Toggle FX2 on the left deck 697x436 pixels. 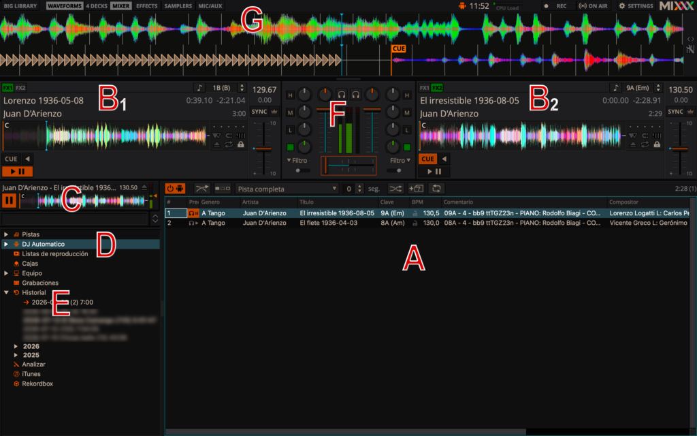pyautogui.click(x=20, y=88)
